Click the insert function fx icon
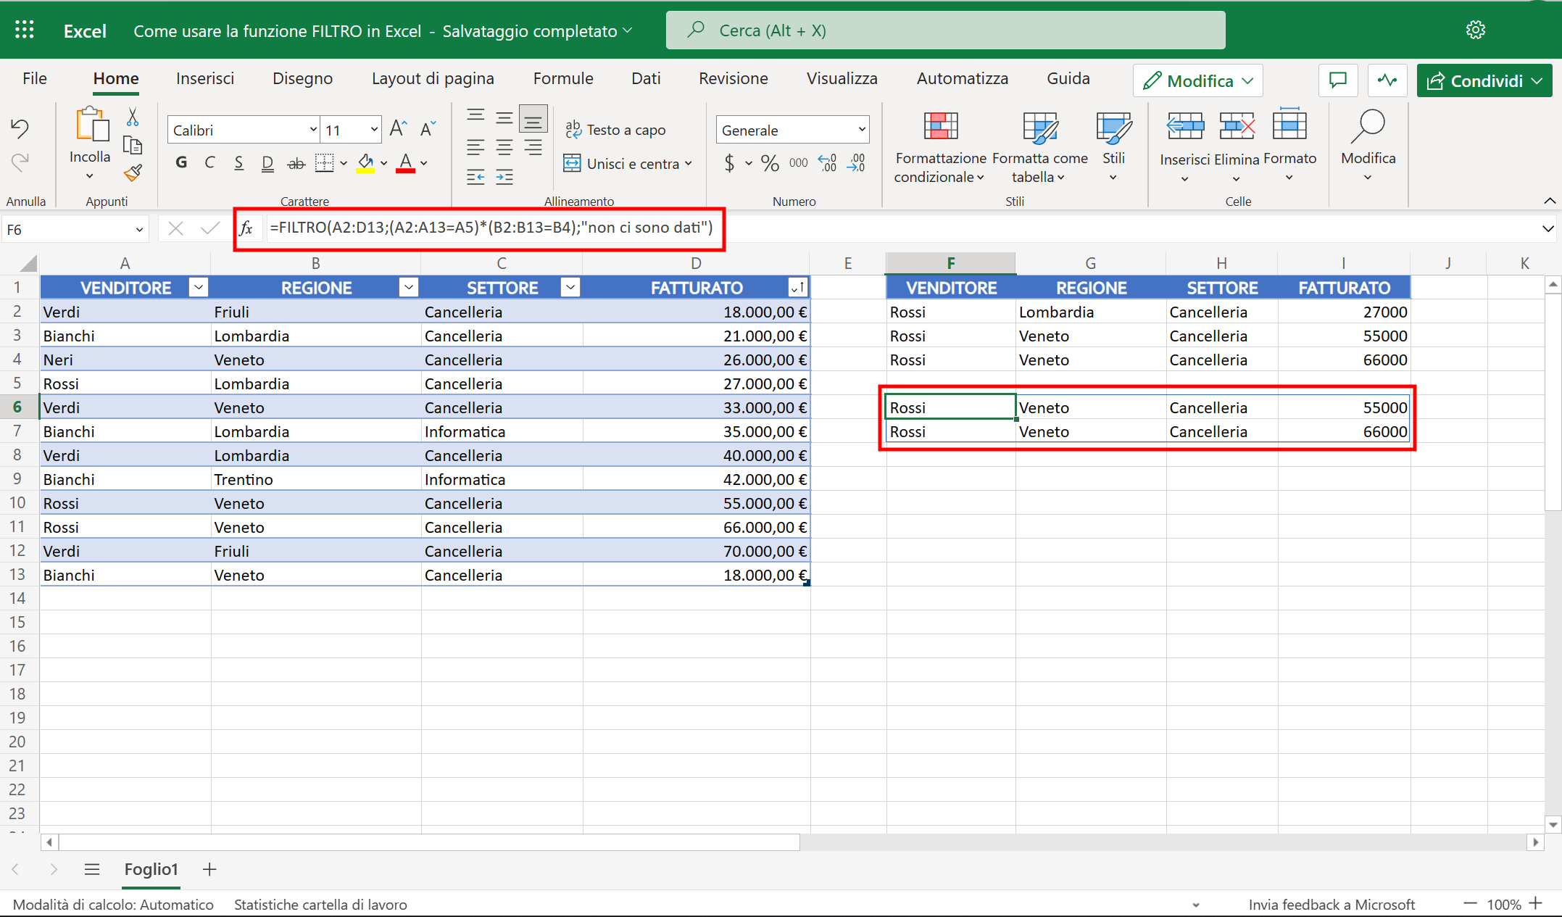1562x917 pixels. click(x=246, y=228)
